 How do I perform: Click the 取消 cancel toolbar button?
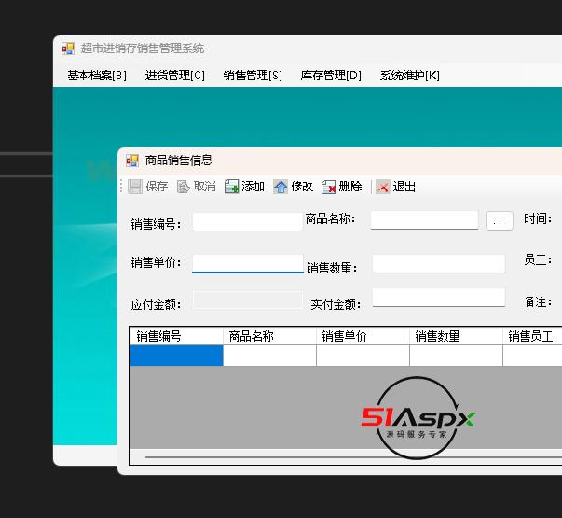[197, 187]
